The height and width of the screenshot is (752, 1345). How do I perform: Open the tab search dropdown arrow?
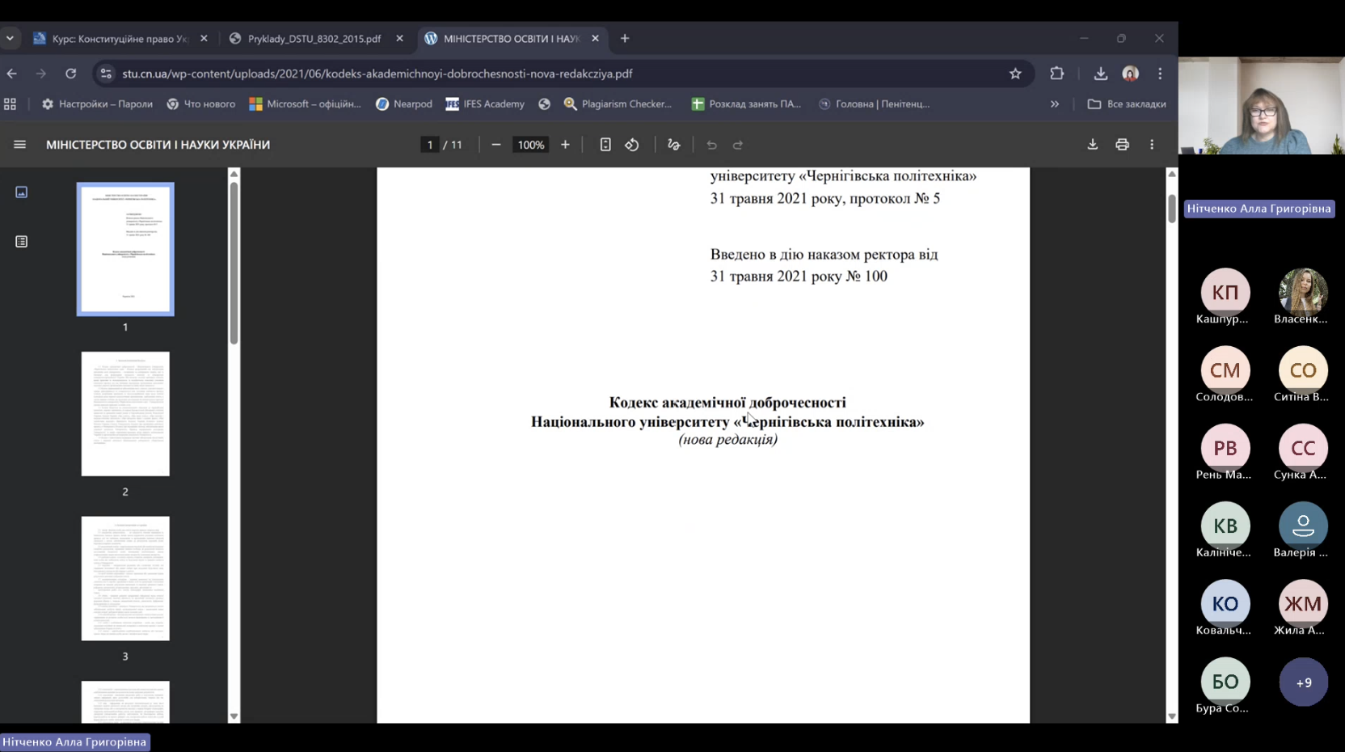point(10,38)
